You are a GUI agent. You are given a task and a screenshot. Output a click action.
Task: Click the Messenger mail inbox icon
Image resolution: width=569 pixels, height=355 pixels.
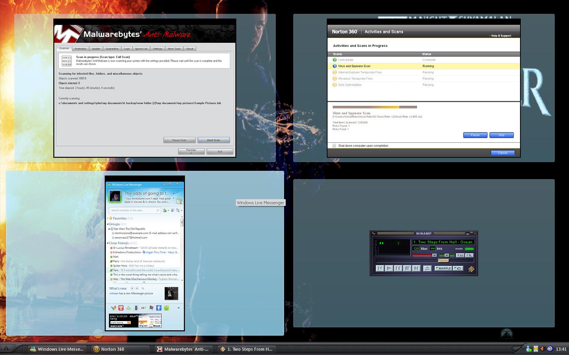tap(179, 201)
